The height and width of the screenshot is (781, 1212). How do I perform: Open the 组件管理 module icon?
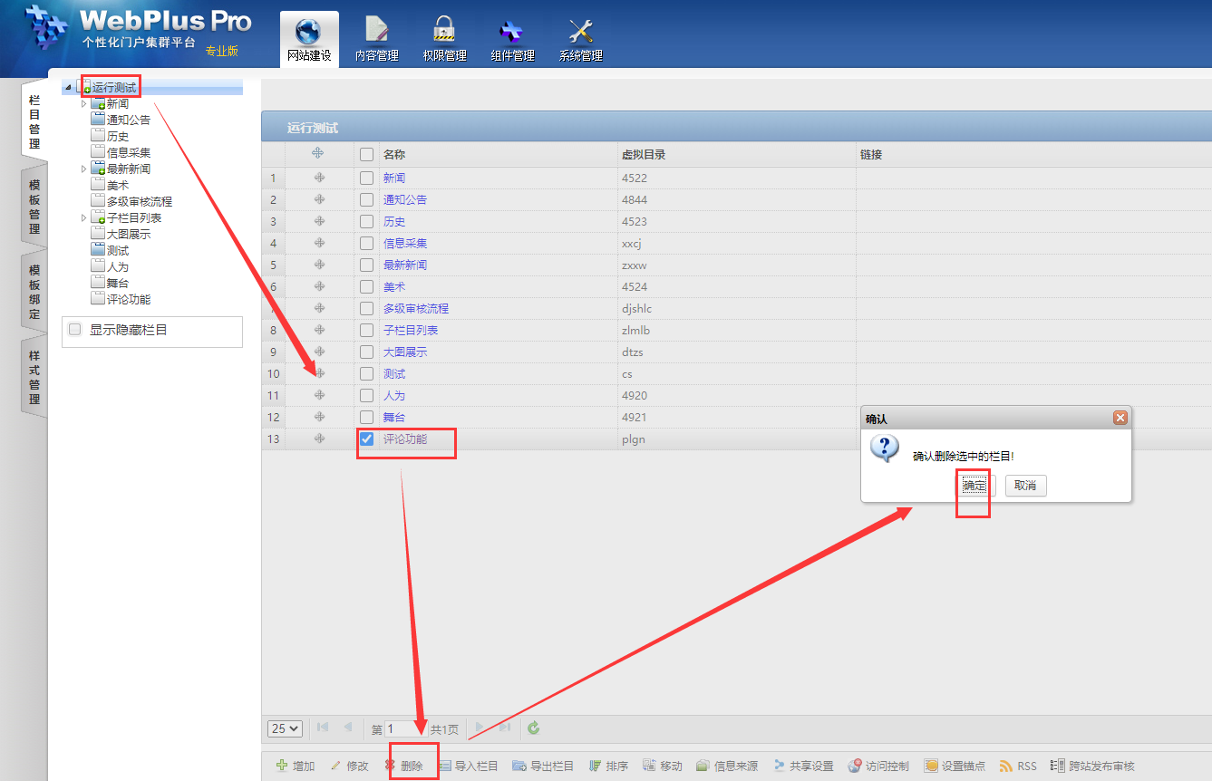(x=512, y=33)
